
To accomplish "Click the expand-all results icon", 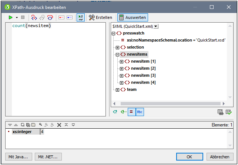I will click(73, 125).
